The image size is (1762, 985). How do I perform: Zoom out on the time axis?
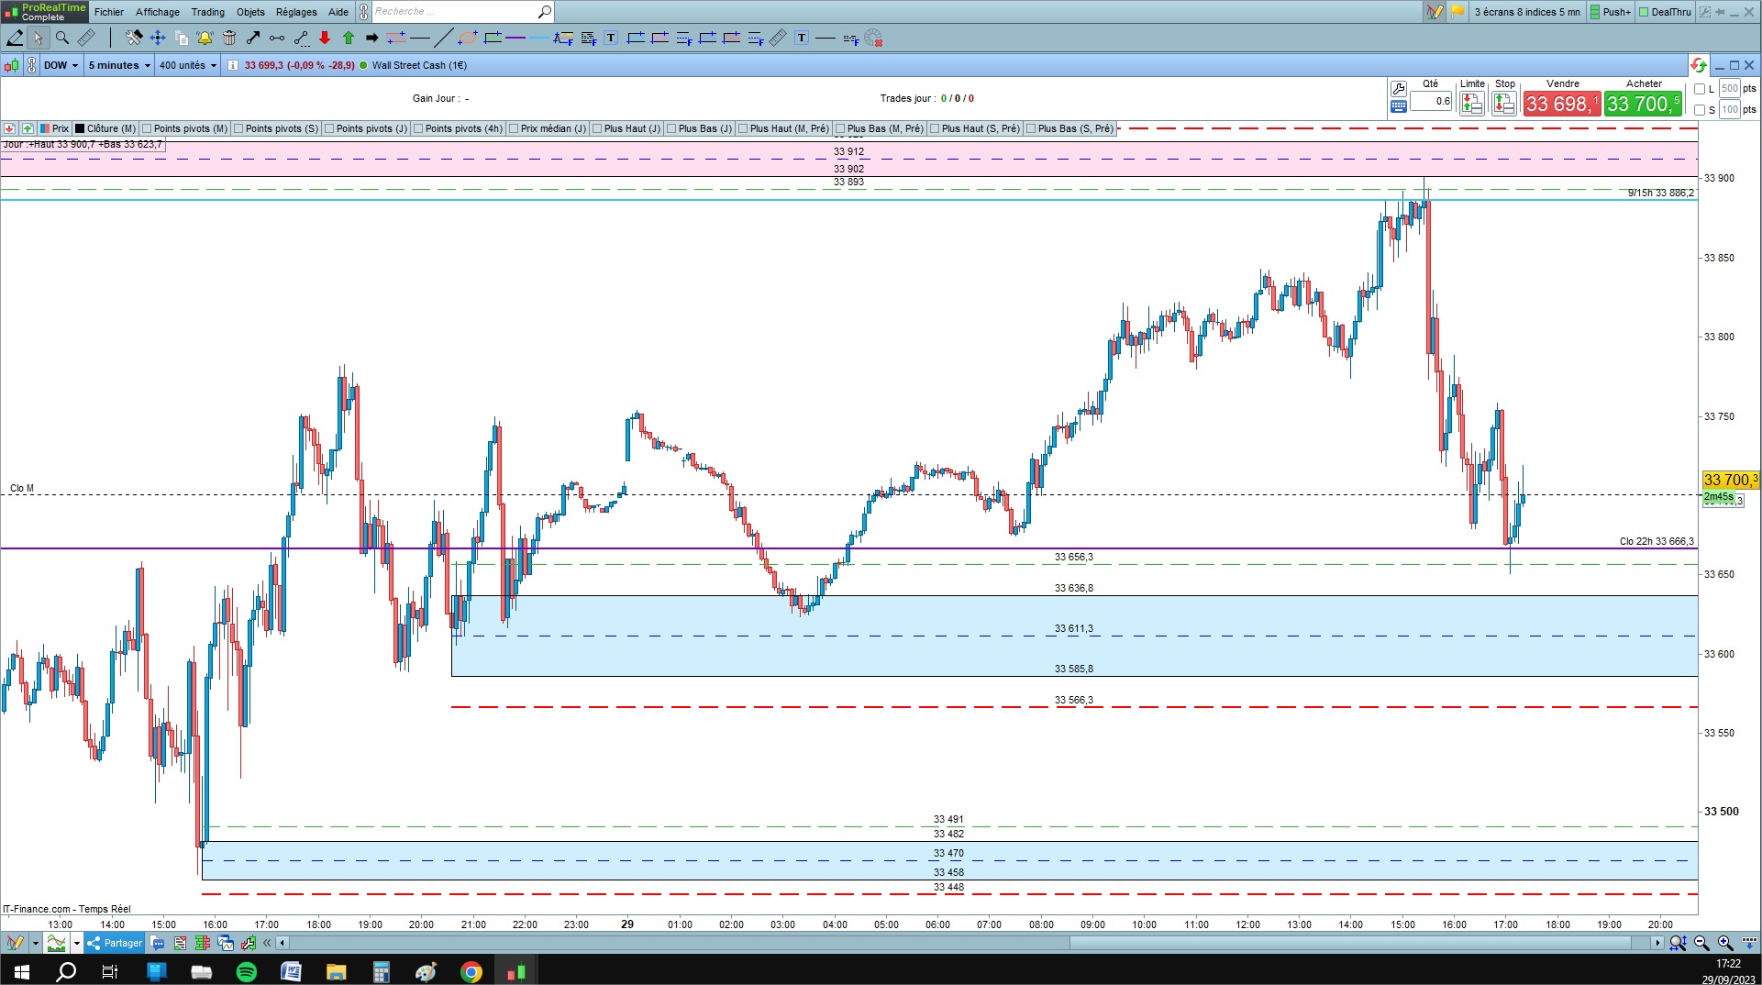pos(1701,943)
